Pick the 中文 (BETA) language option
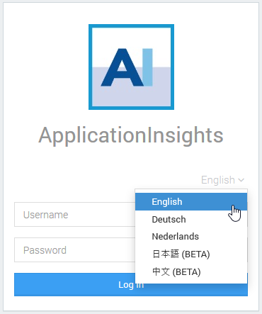 coord(191,272)
